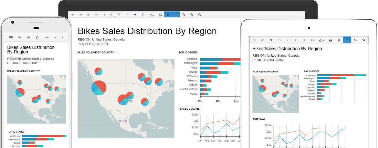Open the hamburger menu on the phone viewer

click(x=11, y=38)
